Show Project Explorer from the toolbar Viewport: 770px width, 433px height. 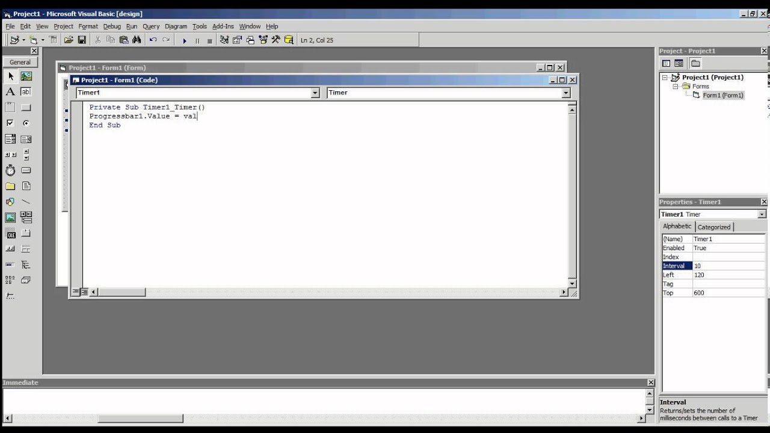[224, 40]
